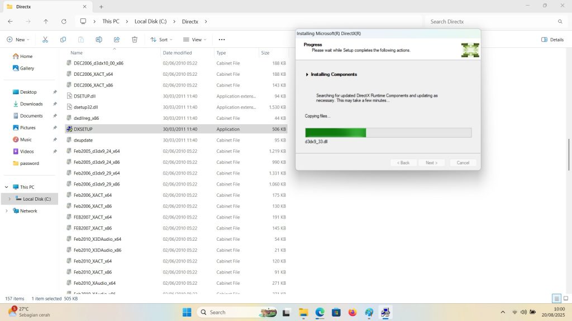This screenshot has width=572, height=321.
Task: Go up one folder level
Action: point(46,22)
